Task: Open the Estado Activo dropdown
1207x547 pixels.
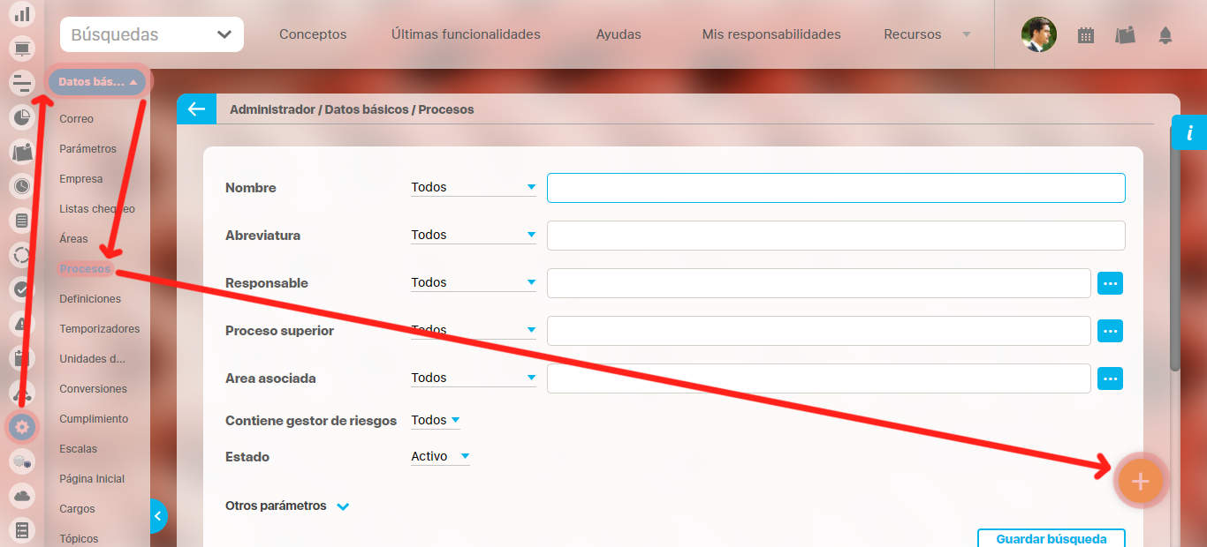Action: tap(440, 457)
